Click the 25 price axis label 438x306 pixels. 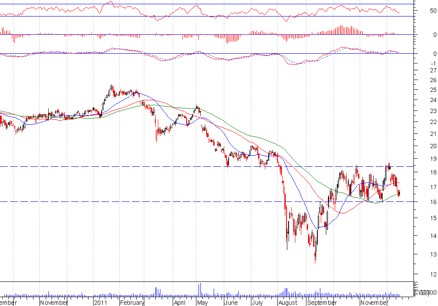(x=433, y=90)
